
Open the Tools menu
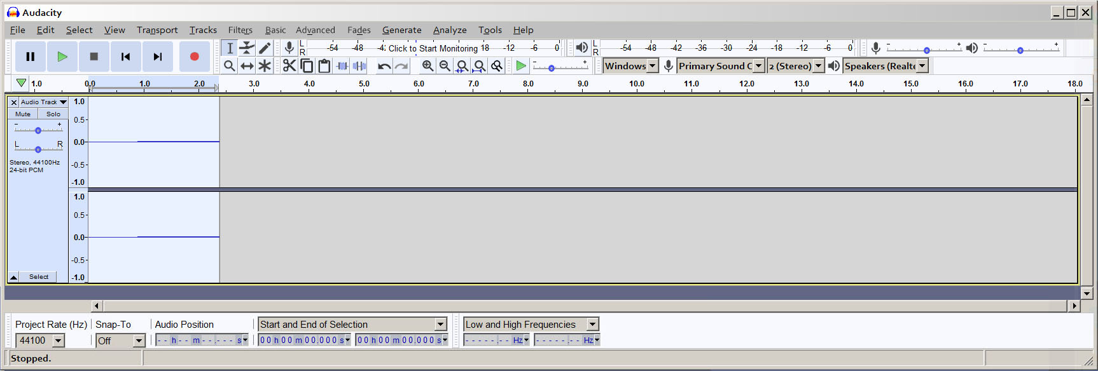click(490, 30)
